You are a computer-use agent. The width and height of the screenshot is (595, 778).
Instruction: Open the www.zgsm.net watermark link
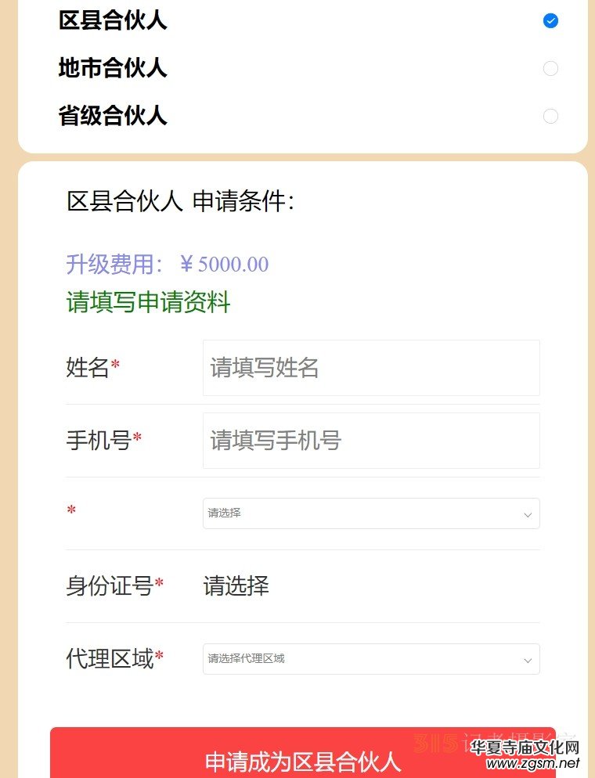[526, 763]
